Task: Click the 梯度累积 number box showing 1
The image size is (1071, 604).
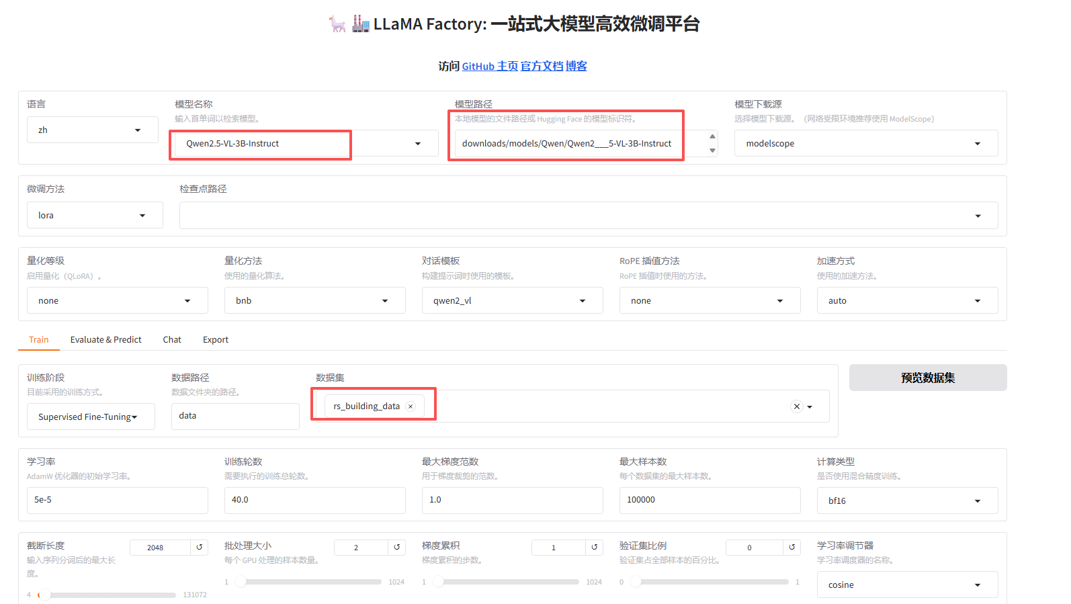Action: click(559, 548)
